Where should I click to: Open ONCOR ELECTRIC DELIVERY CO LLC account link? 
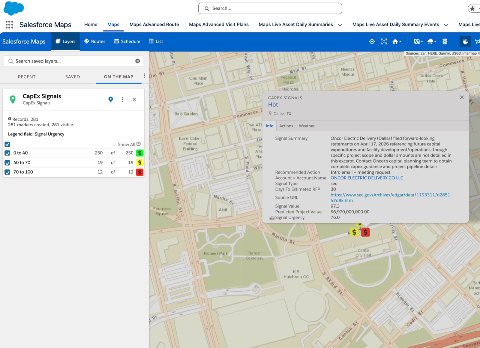point(367,178)
